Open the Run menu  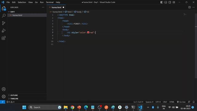coord(42,2)
